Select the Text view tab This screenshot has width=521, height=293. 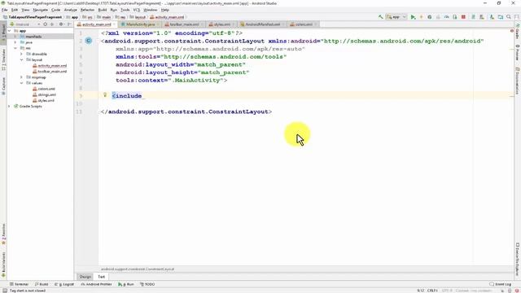point(101,277)
